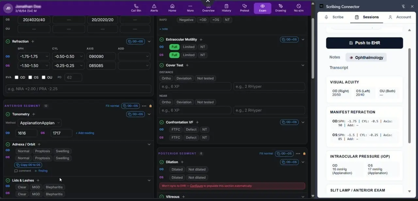Open the History clipboard icon
The image size is (418, 201).
tap(226, 8)
